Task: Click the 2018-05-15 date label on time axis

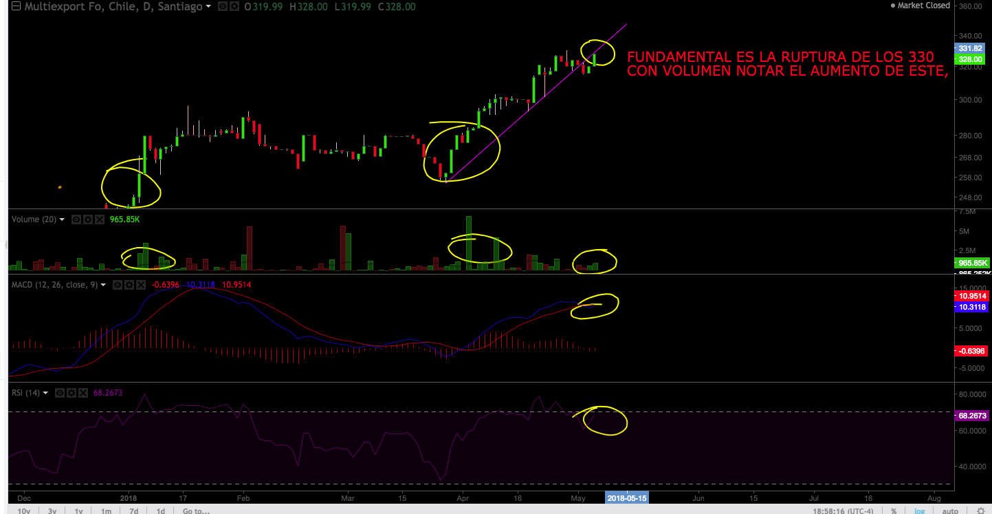Action: pos(627,497)
